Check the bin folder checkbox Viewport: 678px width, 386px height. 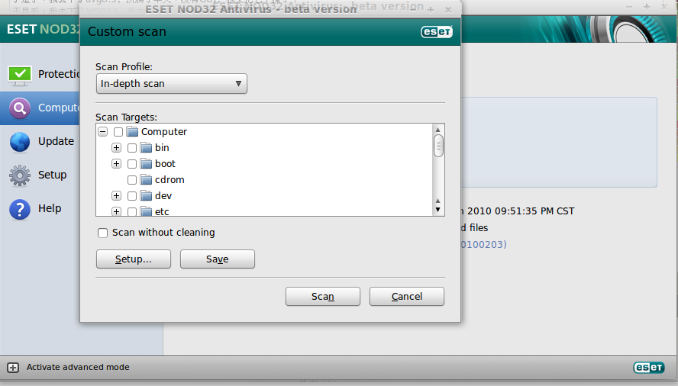coord(132,148)
